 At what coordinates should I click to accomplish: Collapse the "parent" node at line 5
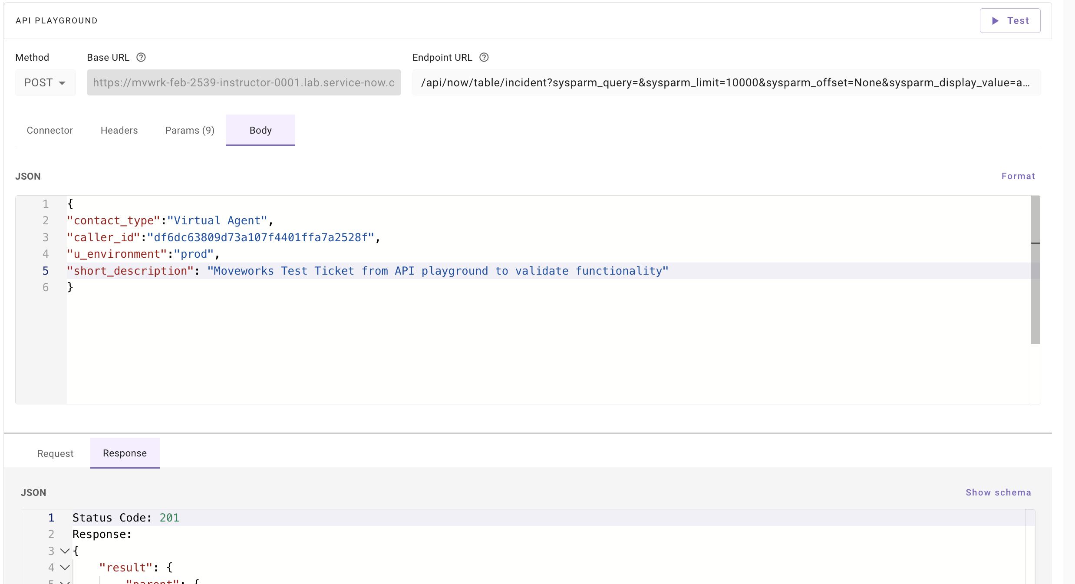[65, 581]
